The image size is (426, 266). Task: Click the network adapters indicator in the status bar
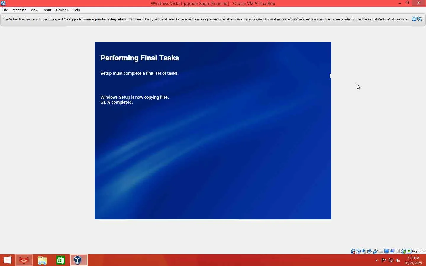pos(370,251)
